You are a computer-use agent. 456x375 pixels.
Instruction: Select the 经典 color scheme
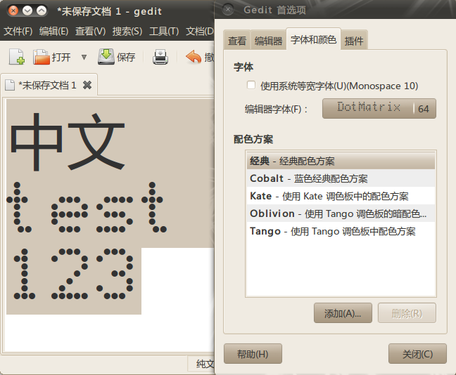click(x=341, y=161)
